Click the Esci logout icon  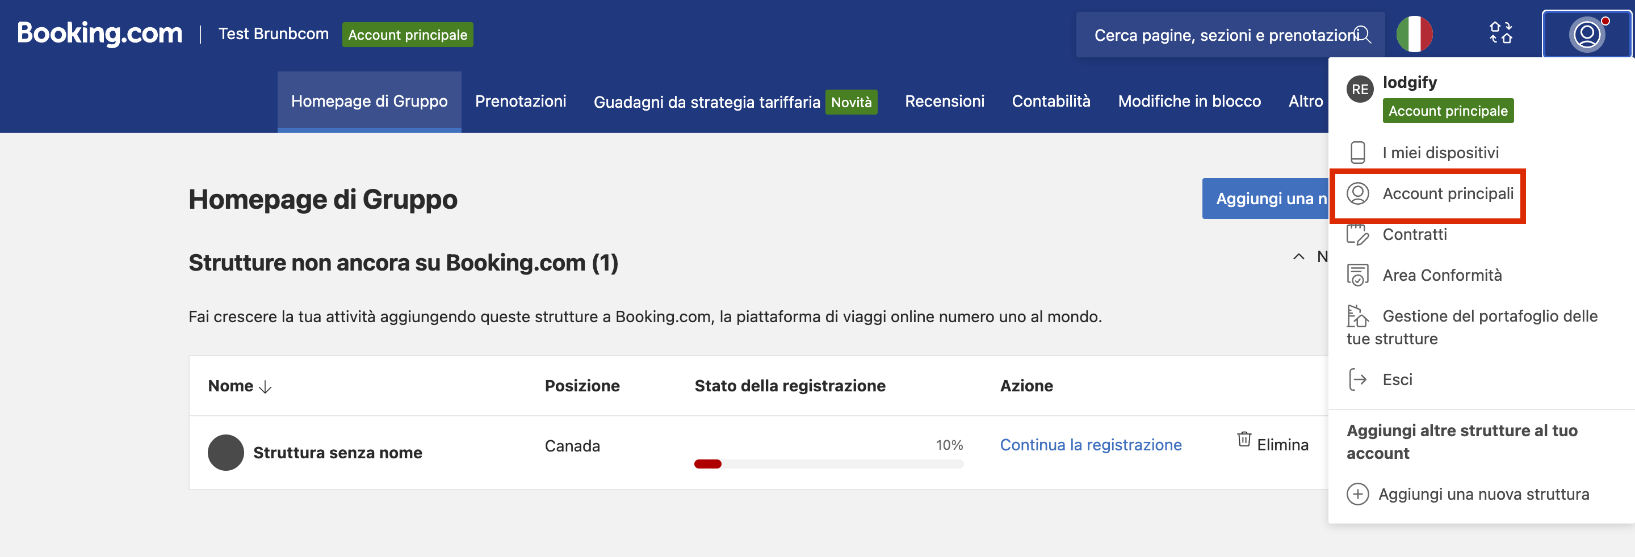click(1357, 379)
